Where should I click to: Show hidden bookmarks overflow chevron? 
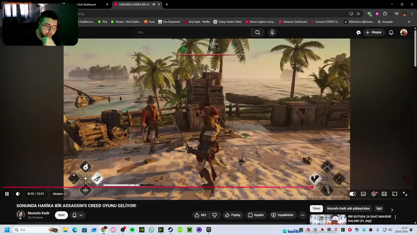click(409, 22)
